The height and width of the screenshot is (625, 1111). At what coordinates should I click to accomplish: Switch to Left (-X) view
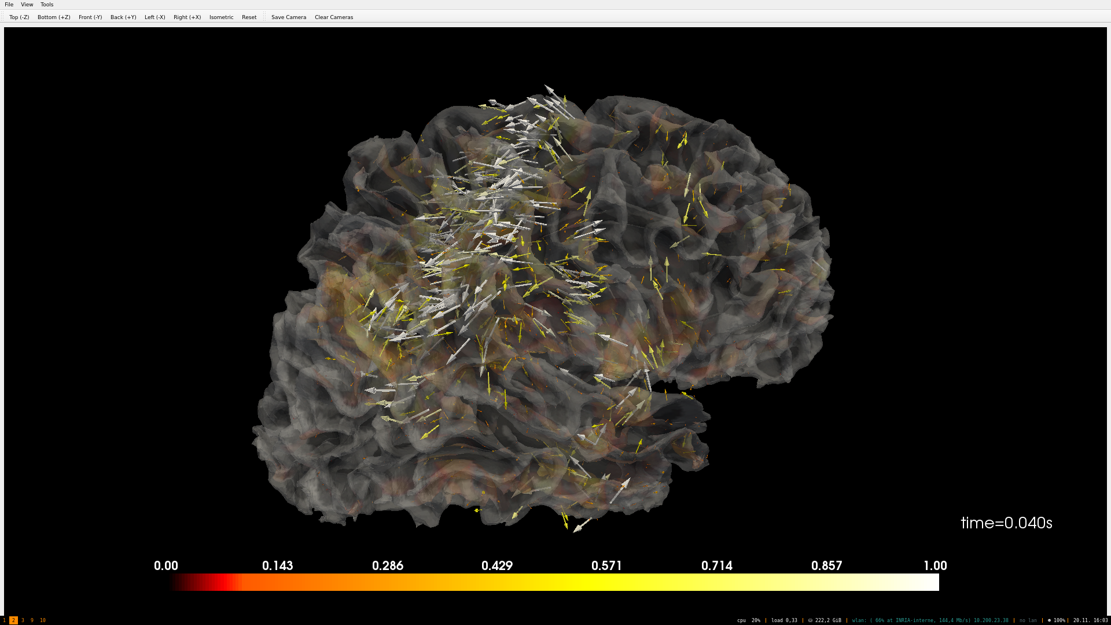pyautogui.click(x=154, y=17)
